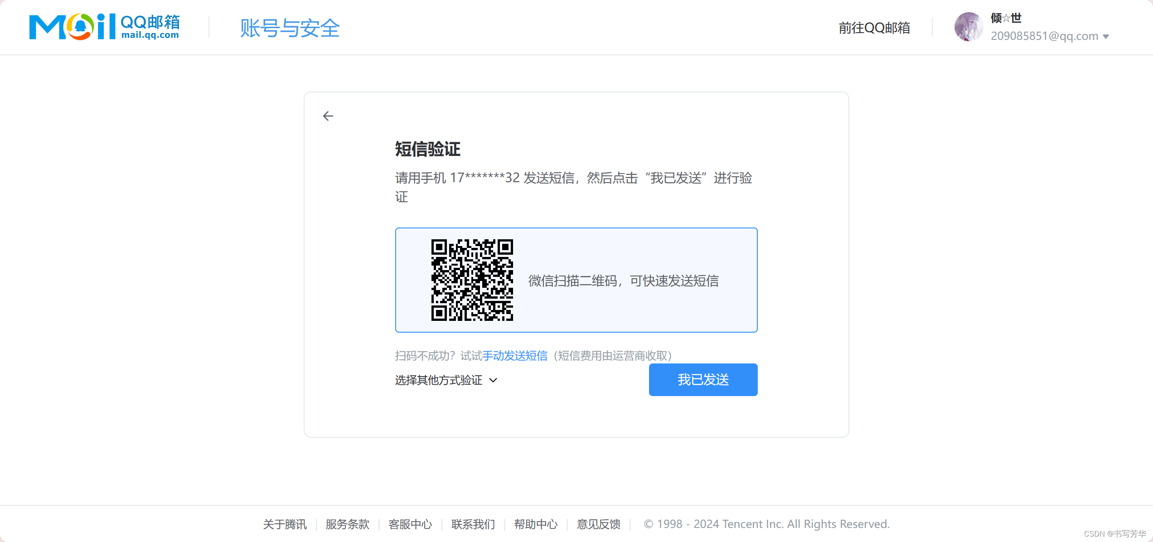Screen dimensions: 1153x542
Task: Click the user avatar picture
Action: (x=969, y=27)
